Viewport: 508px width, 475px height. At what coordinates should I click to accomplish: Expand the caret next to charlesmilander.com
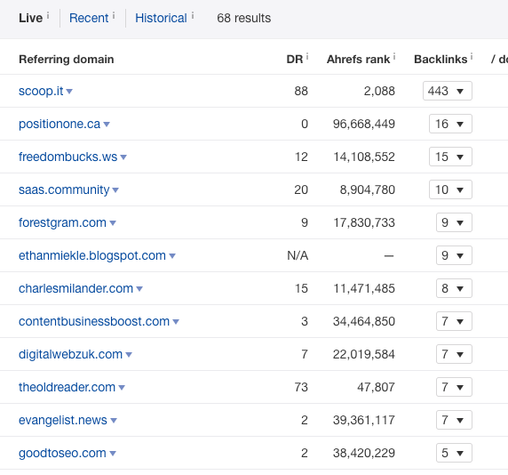tap(139, 289)
